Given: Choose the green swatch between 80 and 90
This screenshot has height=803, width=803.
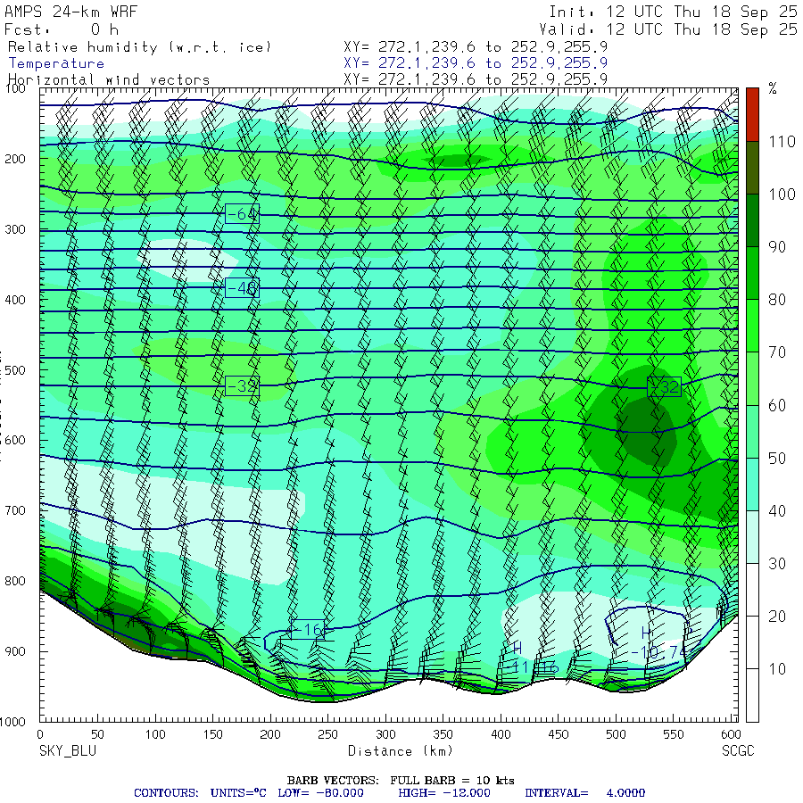Looking at the screenshot, I should (x=752, y=273).
